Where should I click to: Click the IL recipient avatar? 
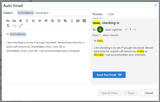100,30
